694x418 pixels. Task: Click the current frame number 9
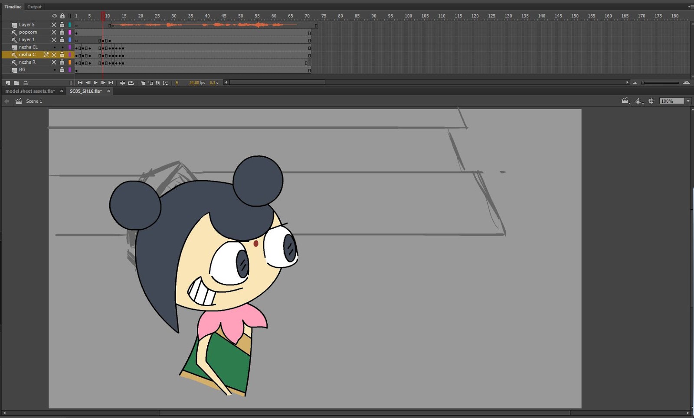(x=177, y=83)
